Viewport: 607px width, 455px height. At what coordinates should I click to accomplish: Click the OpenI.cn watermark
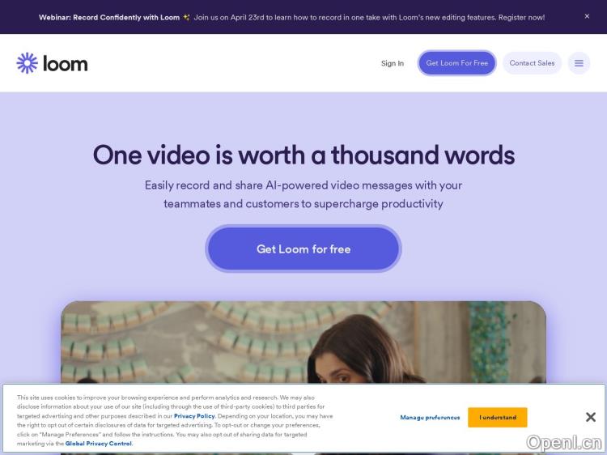tap(564, 443)
